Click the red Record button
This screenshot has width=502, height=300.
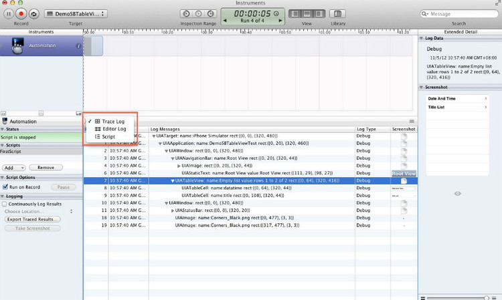22,13
